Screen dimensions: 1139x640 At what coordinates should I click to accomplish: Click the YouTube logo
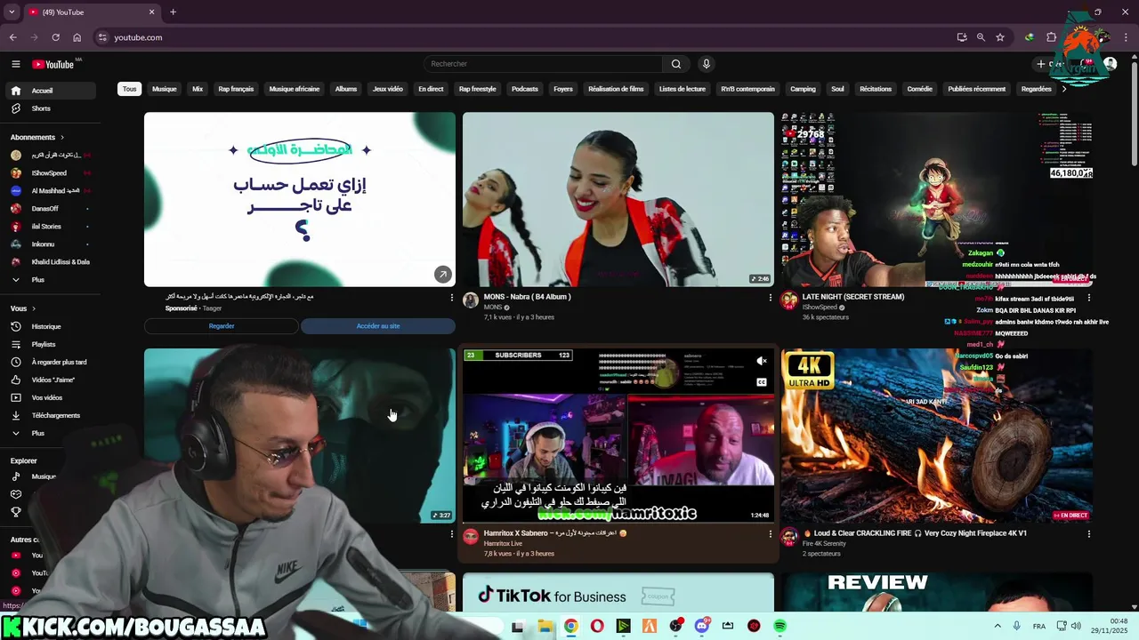click(x=53, y=64)
